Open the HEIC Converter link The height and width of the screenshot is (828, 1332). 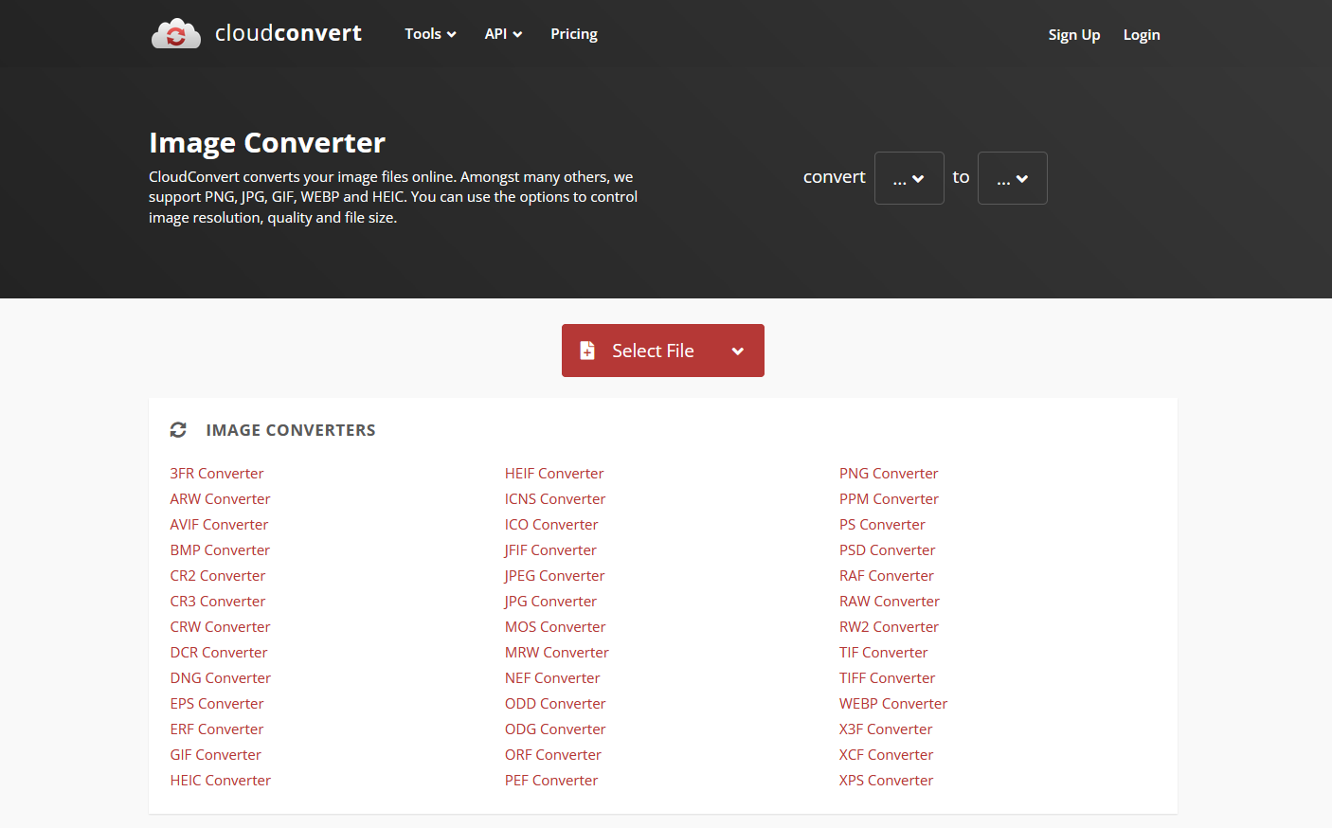[220, 781]
